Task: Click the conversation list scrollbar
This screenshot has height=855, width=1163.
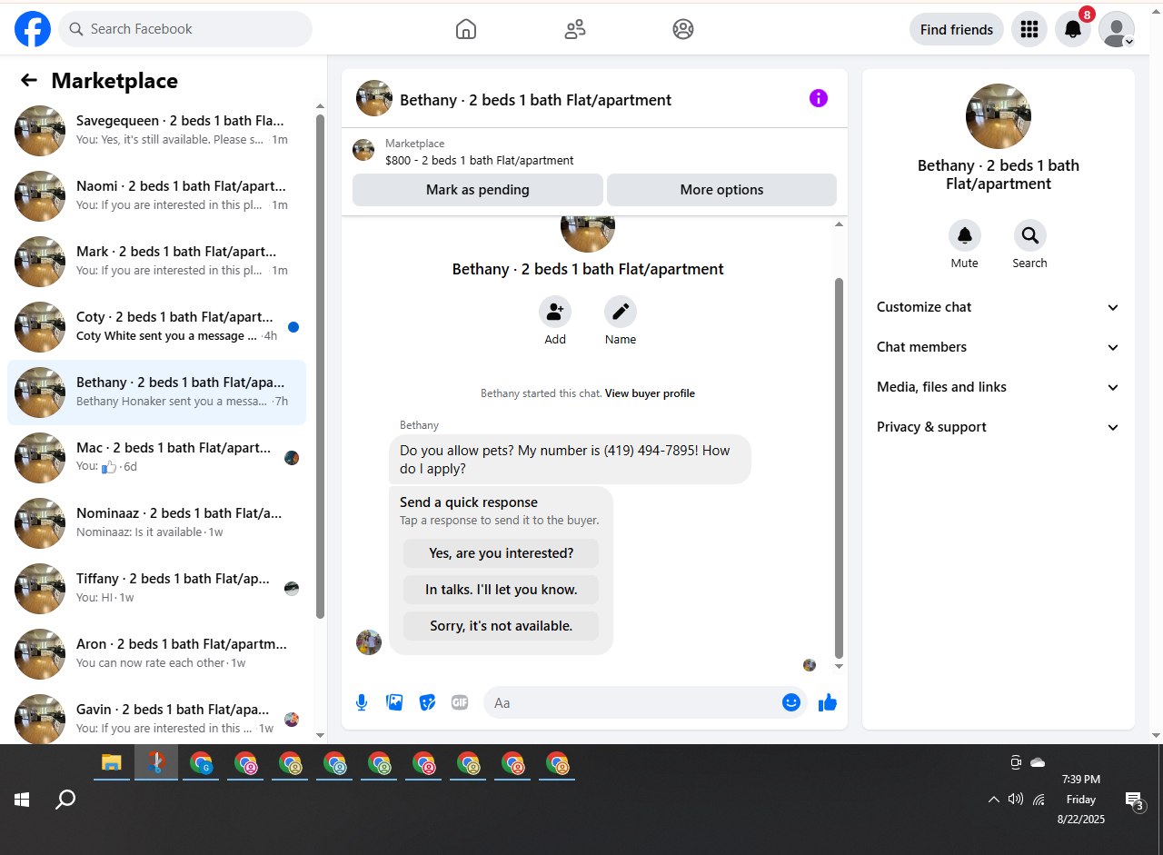Action: [x=320, y=366]
